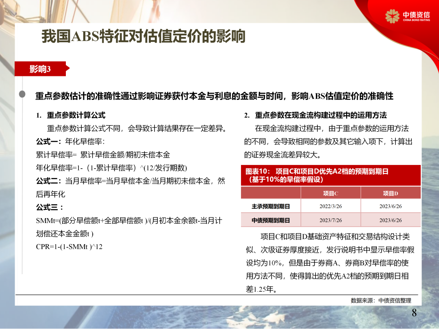
Task: Select heading 1. 重点参数计算公式
Action: pos(71,115)
